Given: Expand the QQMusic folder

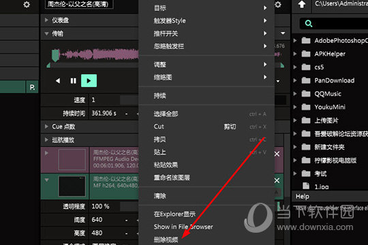Looking at the screenshot, I should click(295, 93).
